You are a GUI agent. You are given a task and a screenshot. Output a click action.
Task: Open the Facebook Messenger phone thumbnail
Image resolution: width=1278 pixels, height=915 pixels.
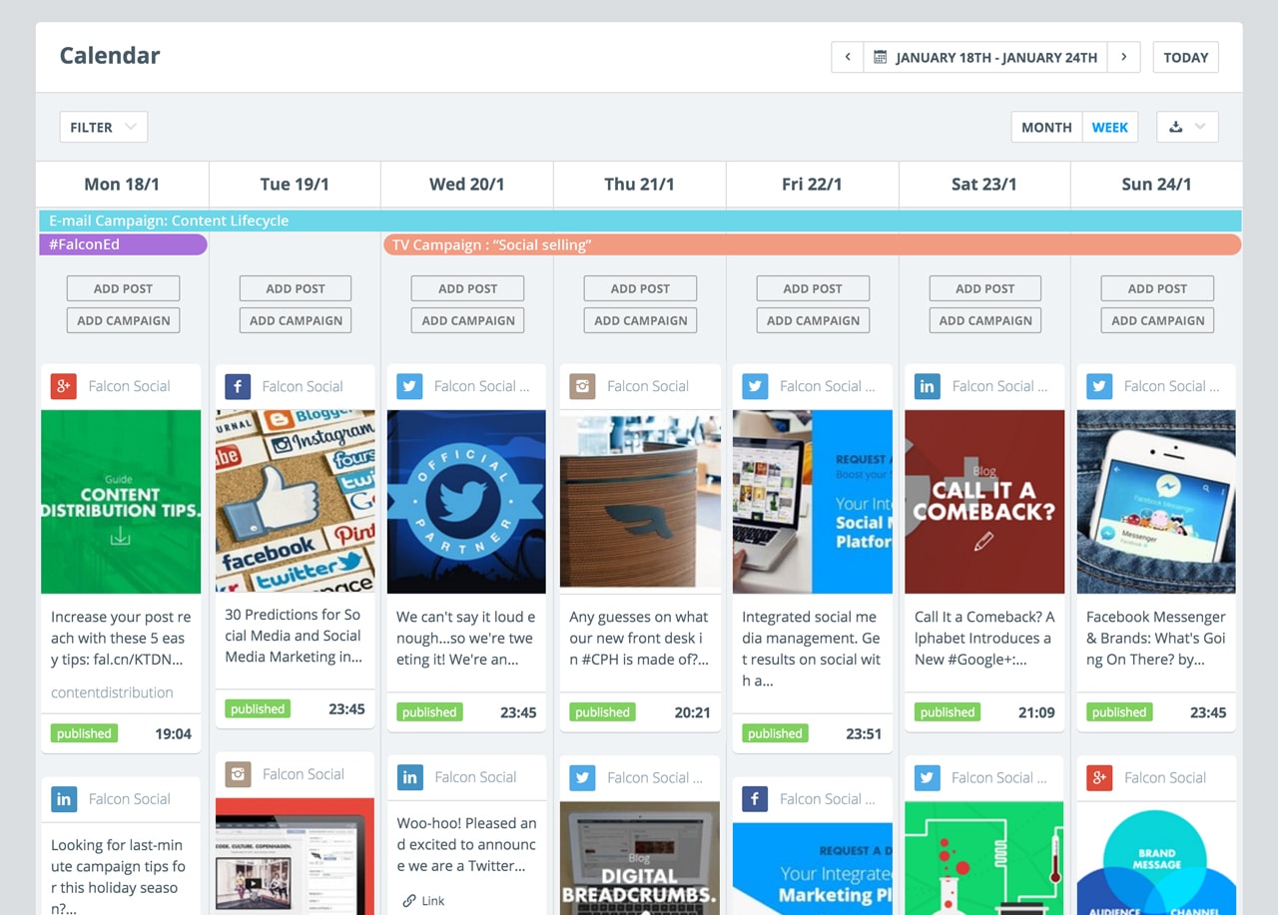pos(1156,502)
